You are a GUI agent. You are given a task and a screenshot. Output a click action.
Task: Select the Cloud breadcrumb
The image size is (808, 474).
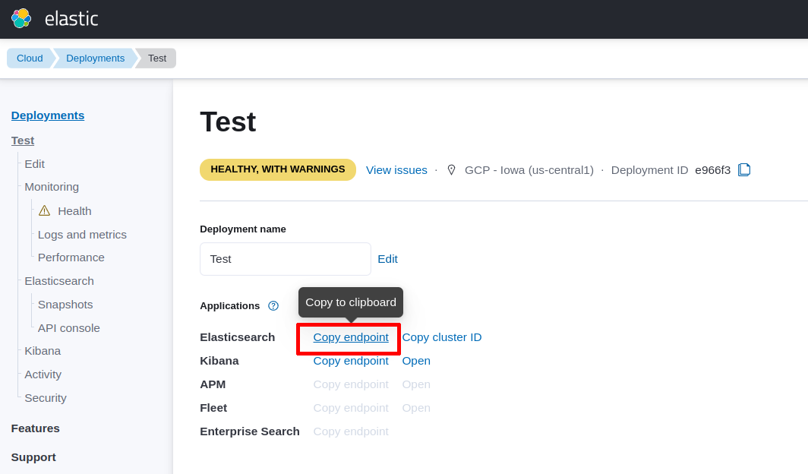tap(29, 58)
